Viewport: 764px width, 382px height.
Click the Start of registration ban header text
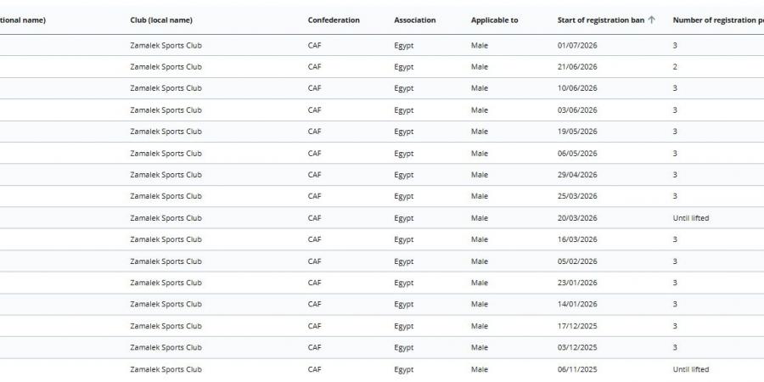pyautogui.click(x=601, y=20)
